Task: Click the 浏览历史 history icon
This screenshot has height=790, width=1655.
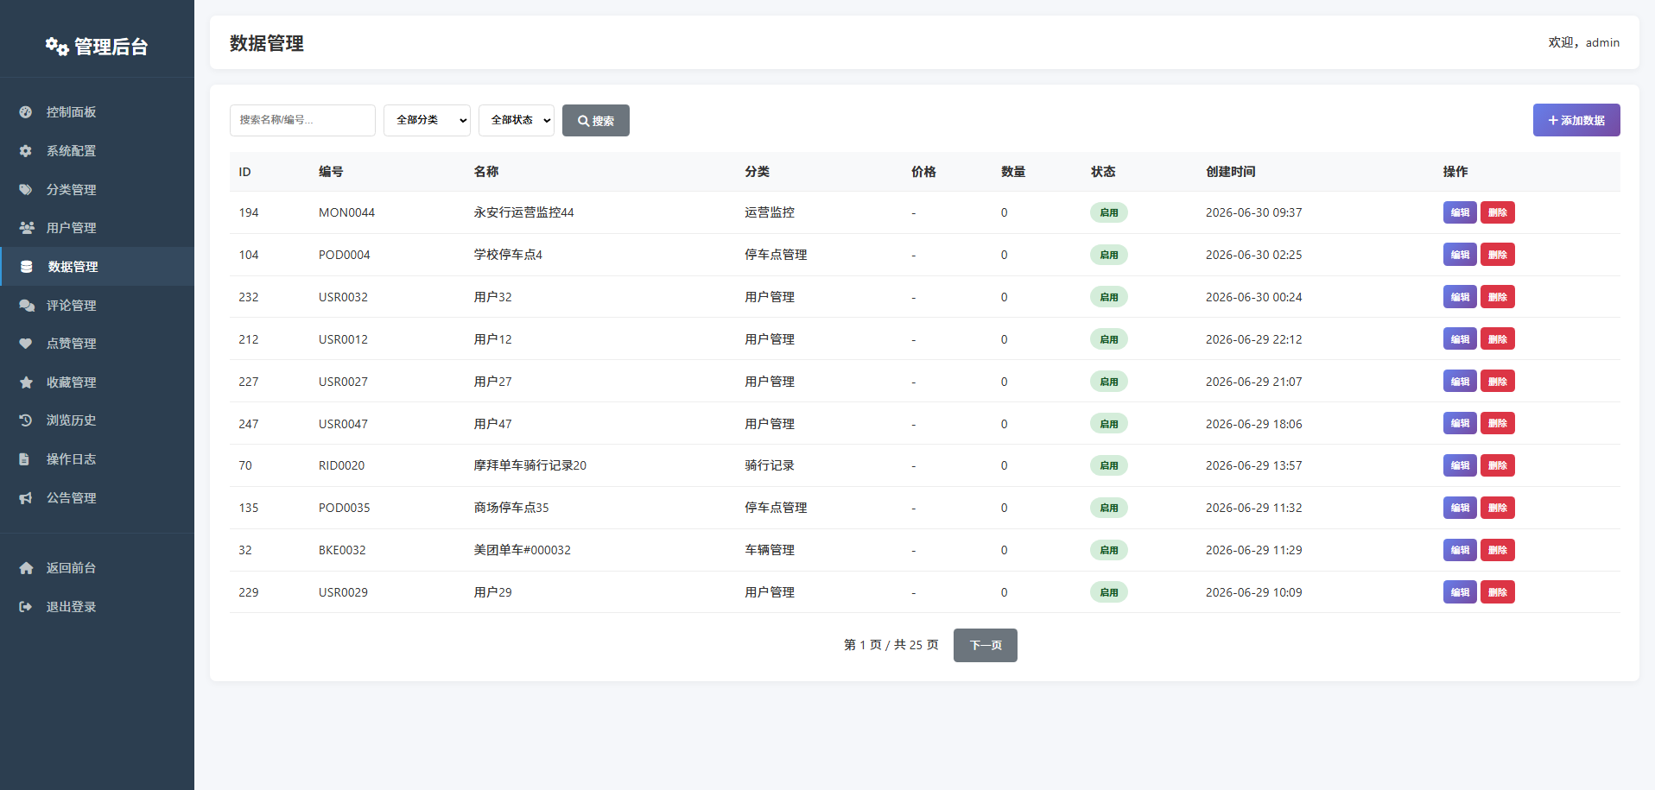Action: click(x=26, y=420)
